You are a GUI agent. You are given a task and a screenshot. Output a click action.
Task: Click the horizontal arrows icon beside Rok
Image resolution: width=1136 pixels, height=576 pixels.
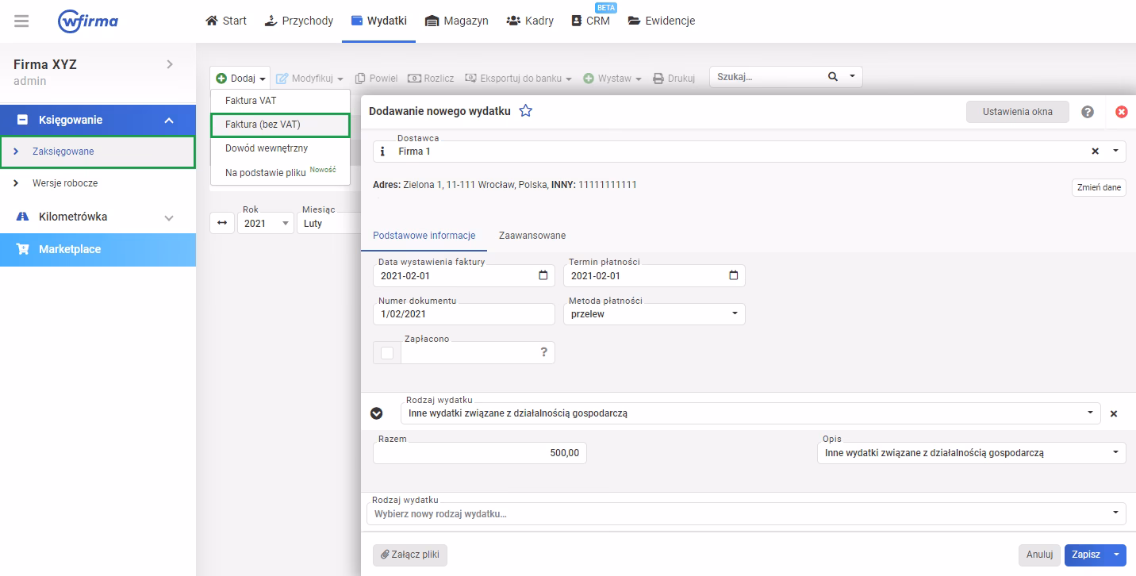pyautogui.click(x=222, y=224)
